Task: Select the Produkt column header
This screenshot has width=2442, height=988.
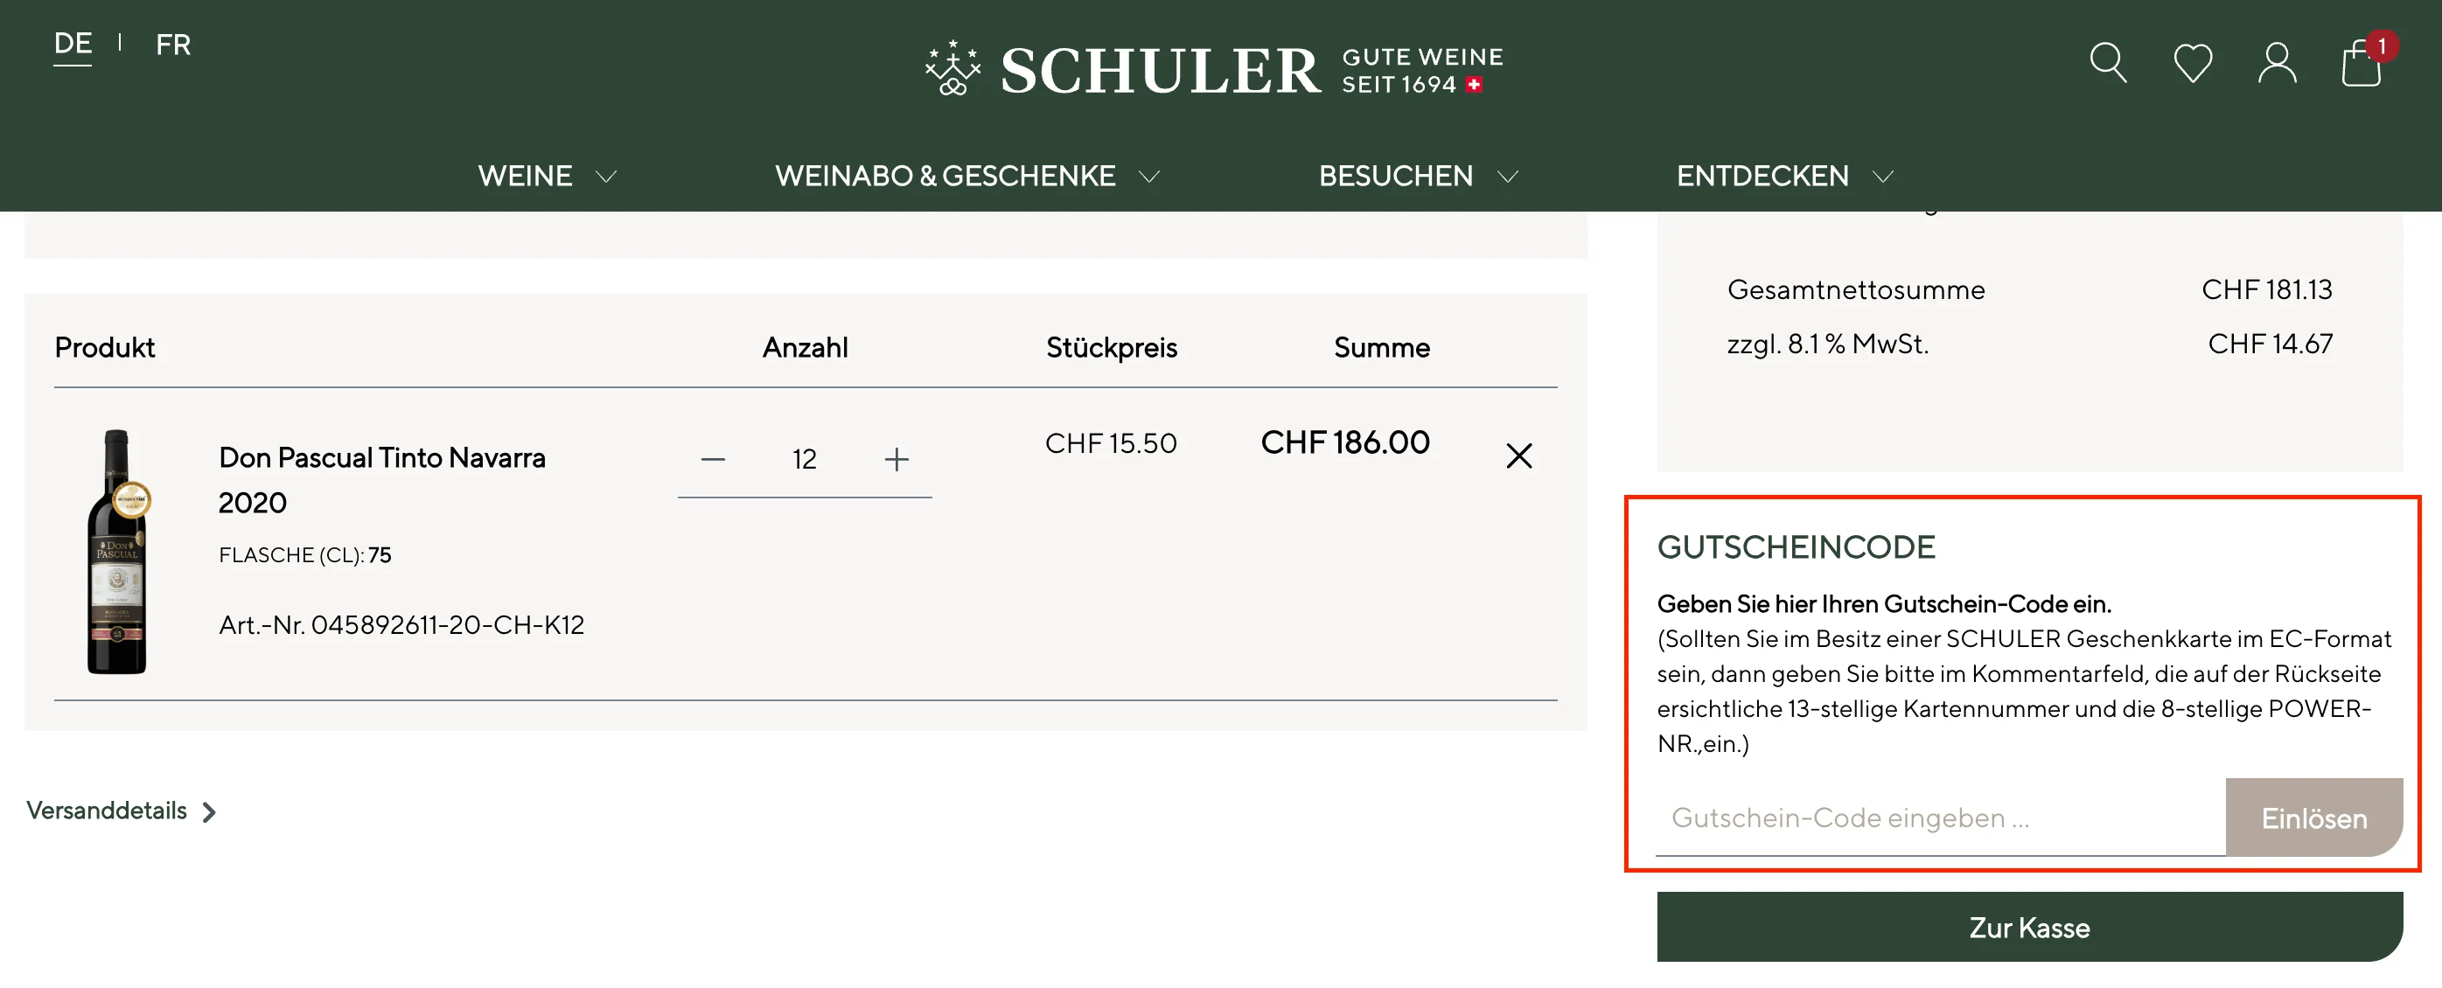Action: tap(105, 347)
